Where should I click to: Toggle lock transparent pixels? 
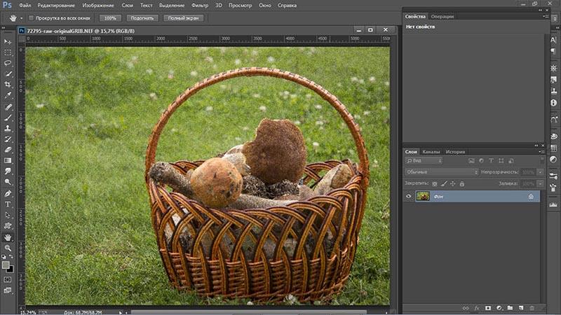pos(435,183)
